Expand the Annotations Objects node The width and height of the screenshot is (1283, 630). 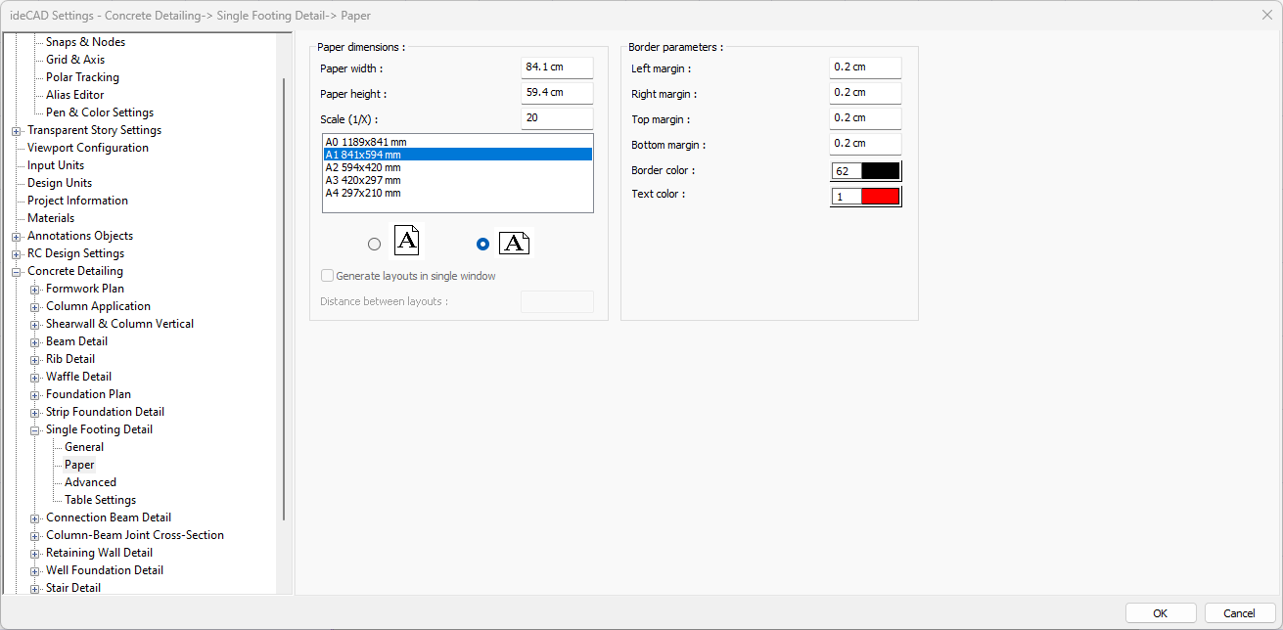click(x=17, y=236)
